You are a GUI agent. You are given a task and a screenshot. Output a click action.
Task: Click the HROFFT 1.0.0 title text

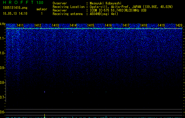point(23,2)
